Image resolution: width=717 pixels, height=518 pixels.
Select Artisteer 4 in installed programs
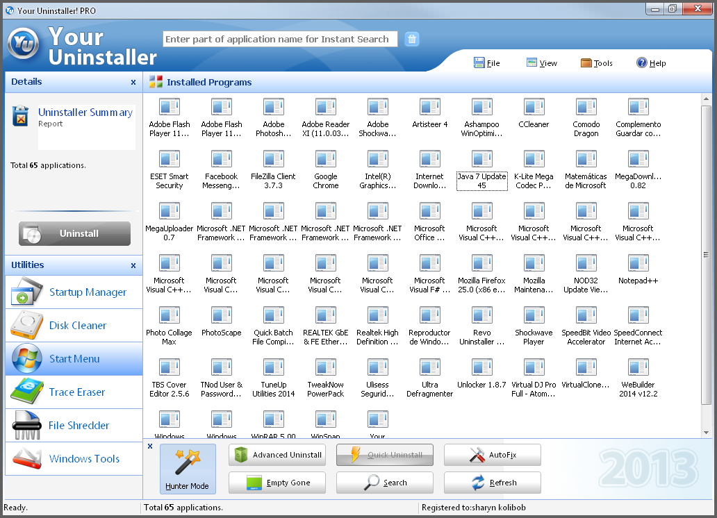(x=430, y=108)
